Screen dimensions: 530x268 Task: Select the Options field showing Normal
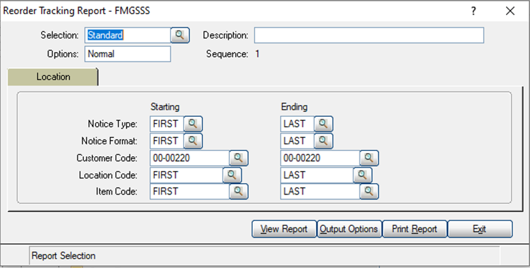[x=128, y=54]
